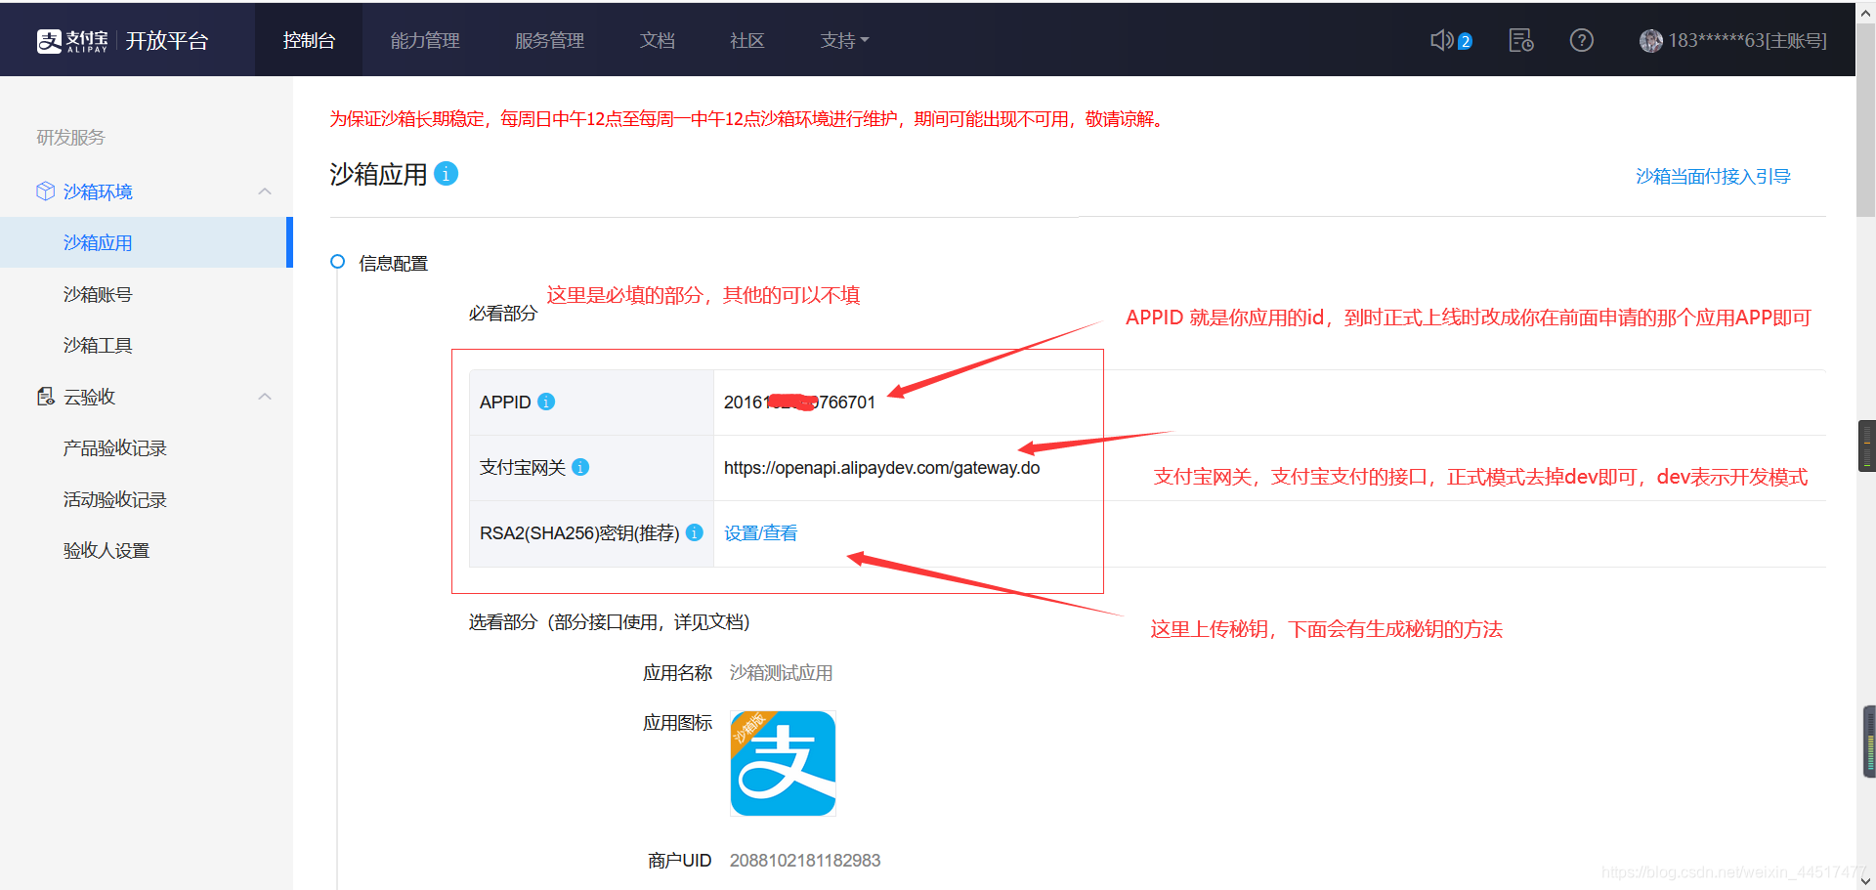Click the 信息配置 step circle marker

coord(338,262)
